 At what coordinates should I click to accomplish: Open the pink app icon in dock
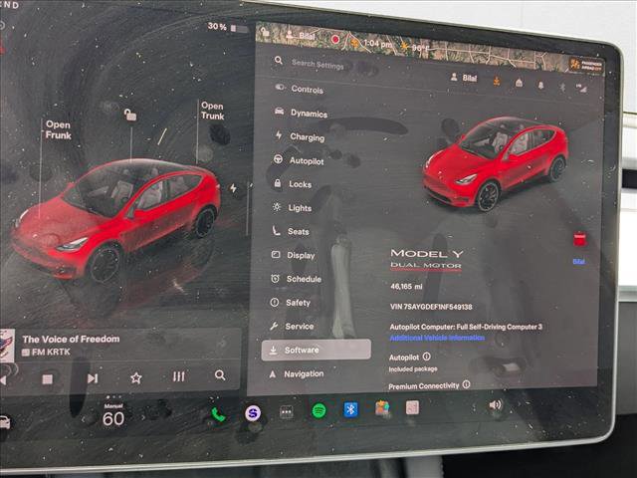412,407
